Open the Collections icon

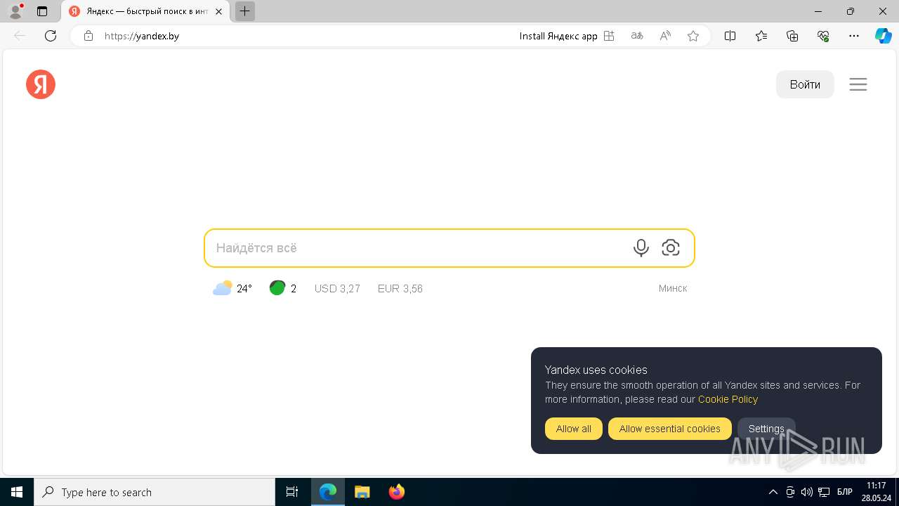(x=792, y=36)
